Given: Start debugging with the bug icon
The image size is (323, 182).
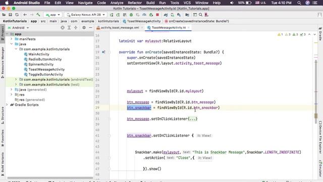Looking at the screenshot, I should (x=131, y=15).
